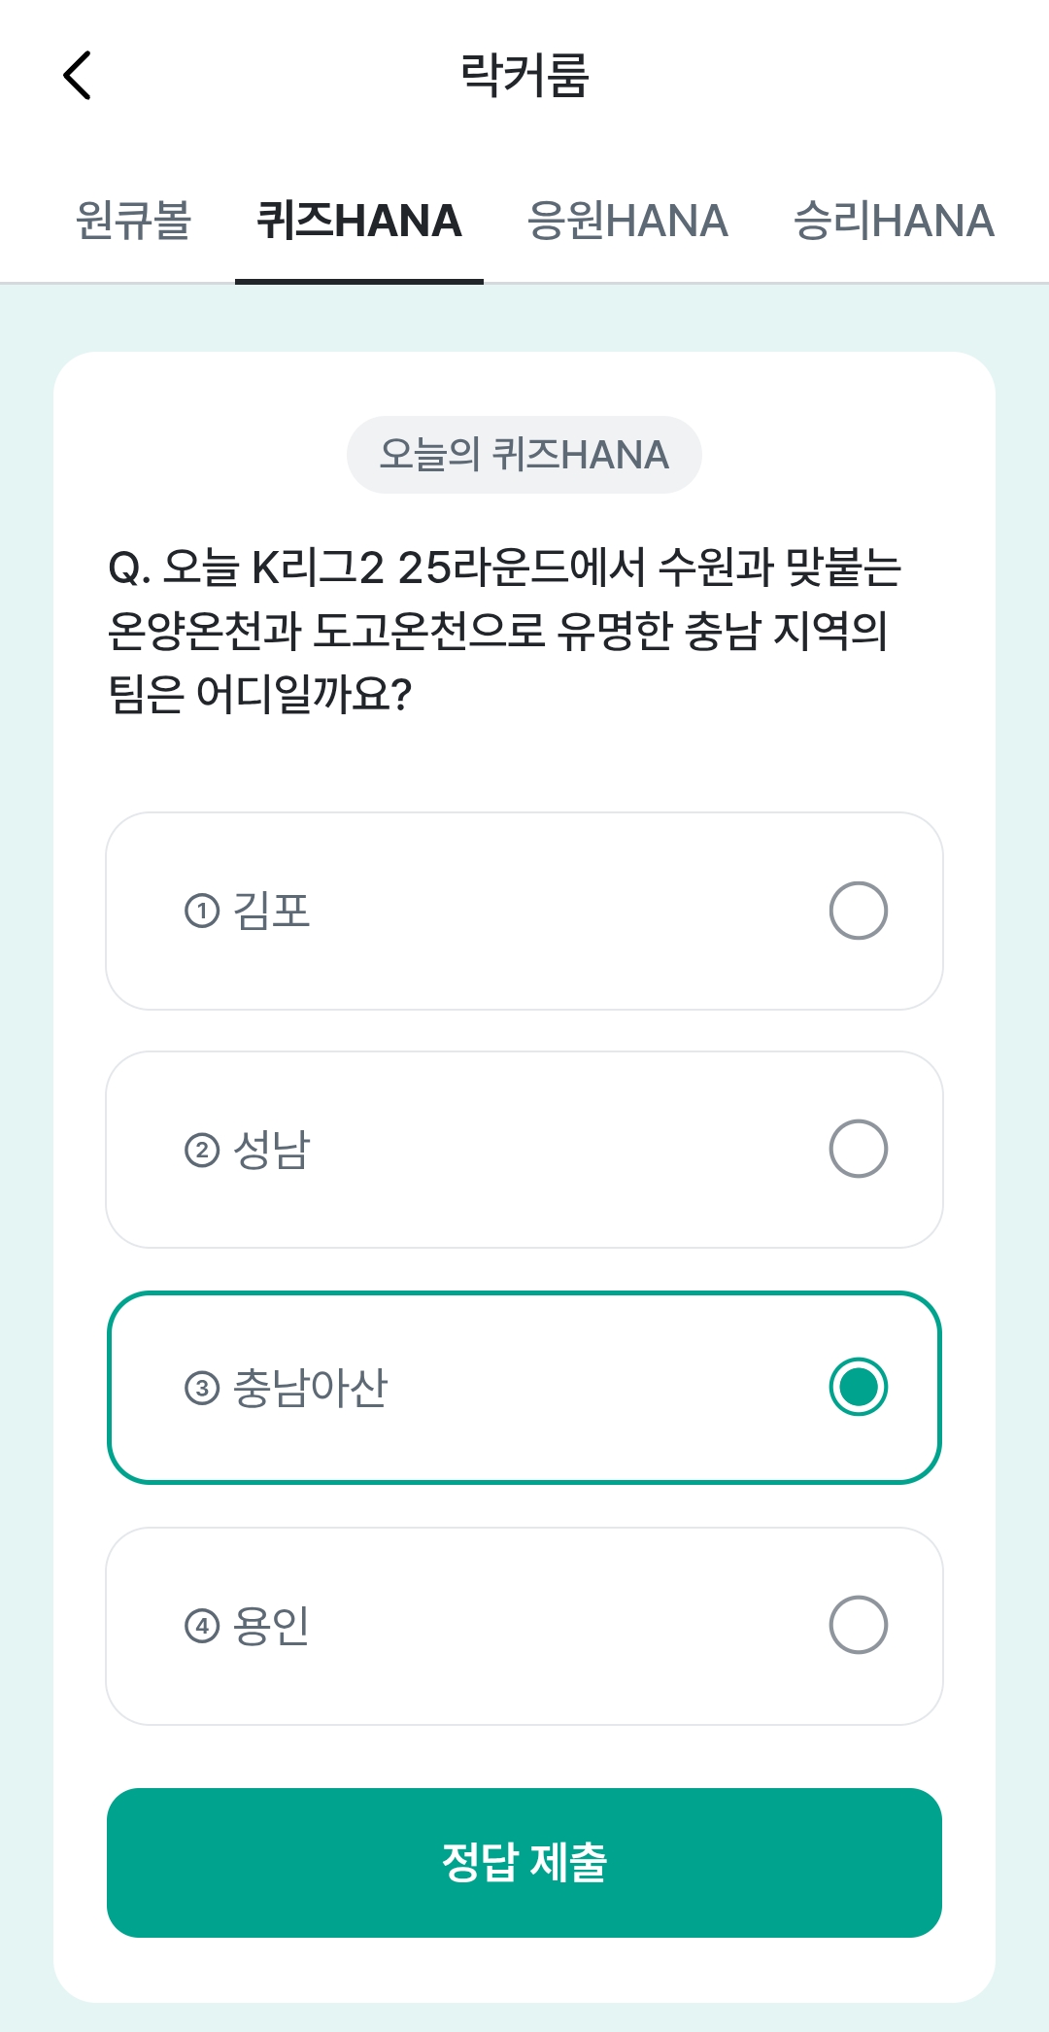
Task: Switch to the 원큐볼 tab
Action: (134, 221)
